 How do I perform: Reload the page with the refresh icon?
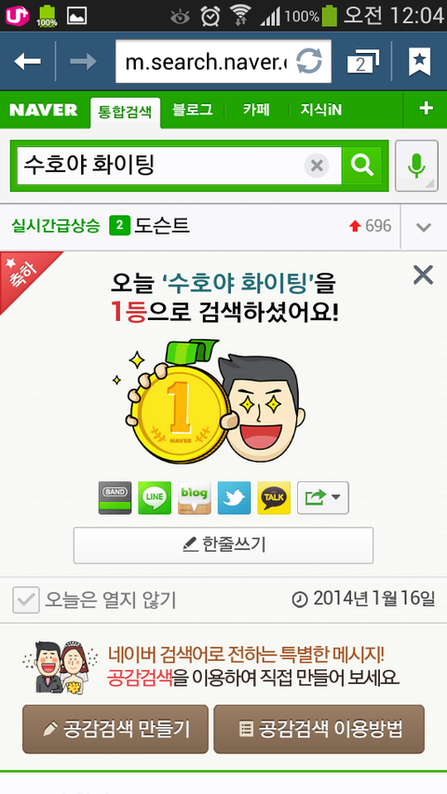click(308, 61)
